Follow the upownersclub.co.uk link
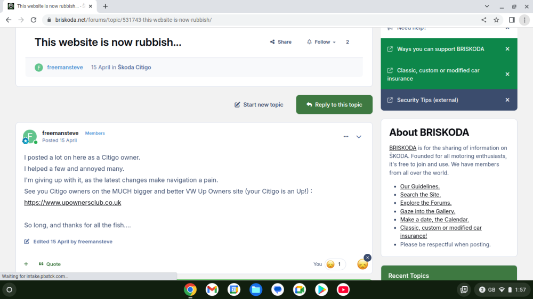The image size is (533, 299). (72, 203)
